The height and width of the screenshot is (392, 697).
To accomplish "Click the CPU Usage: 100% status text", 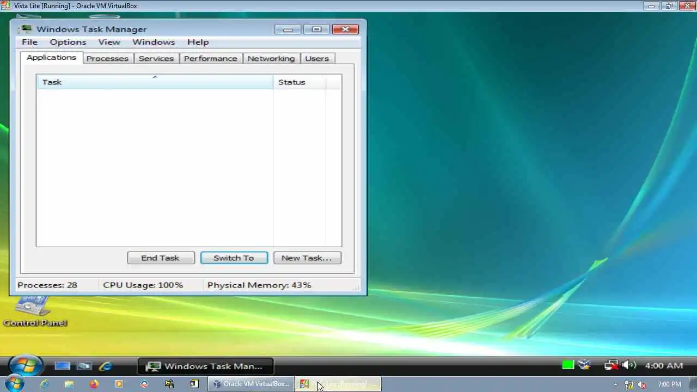I will 143,285.
